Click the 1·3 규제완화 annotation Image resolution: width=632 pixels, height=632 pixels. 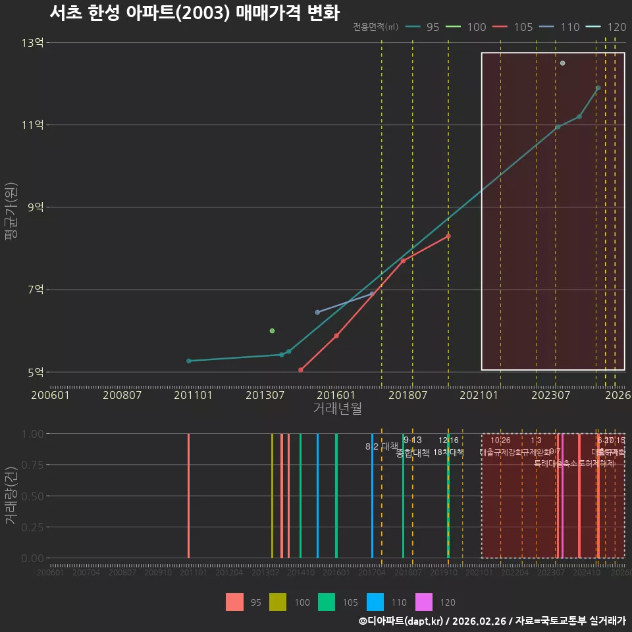pyautogui.click(x=536, y=446)
